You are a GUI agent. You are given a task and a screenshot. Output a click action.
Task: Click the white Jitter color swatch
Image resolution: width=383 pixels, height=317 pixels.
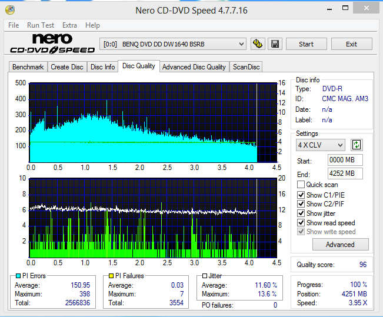click(205, 276)
